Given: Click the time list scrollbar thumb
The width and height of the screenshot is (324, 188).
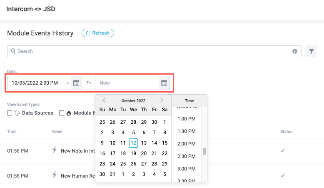Looking at the screenshot, I should (x=204, y=151).
